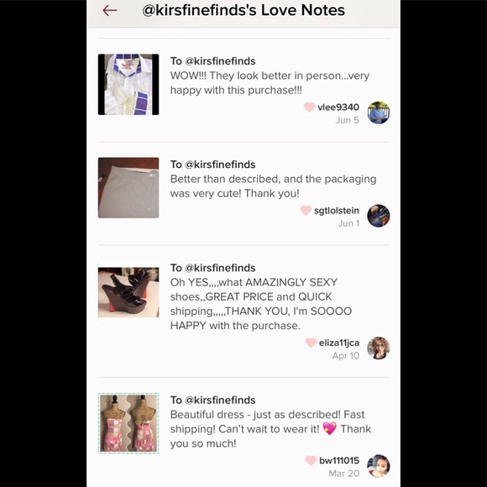Viewport: 487px width, 487px height.
Task: Open eliza11jca's profile avatar
Action: click(x=379, y=348)
